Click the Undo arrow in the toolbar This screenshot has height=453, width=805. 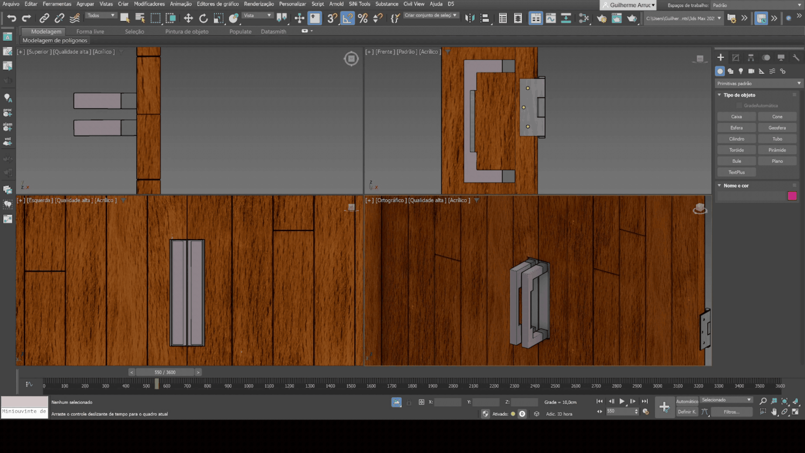tap(12, 18)
